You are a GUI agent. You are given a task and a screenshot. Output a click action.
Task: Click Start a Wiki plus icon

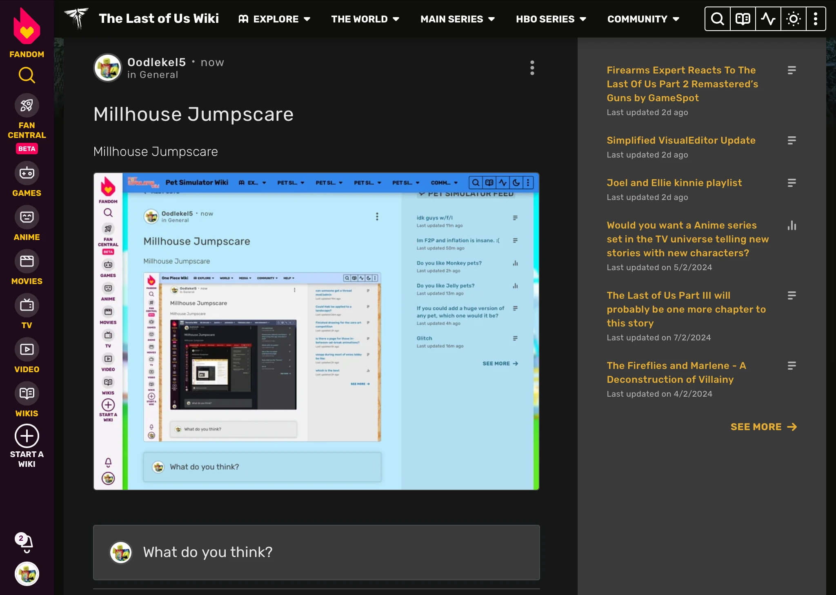point(27,436)
